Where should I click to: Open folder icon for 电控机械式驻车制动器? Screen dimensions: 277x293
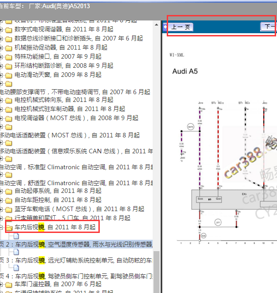click(9, 110)
